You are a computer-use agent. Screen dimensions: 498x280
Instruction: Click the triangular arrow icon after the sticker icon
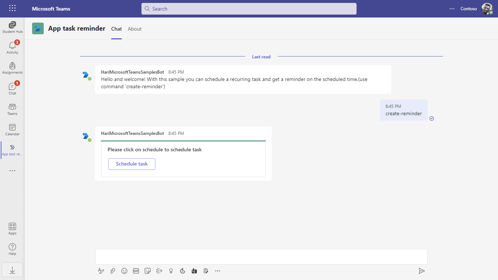(159, 271)
